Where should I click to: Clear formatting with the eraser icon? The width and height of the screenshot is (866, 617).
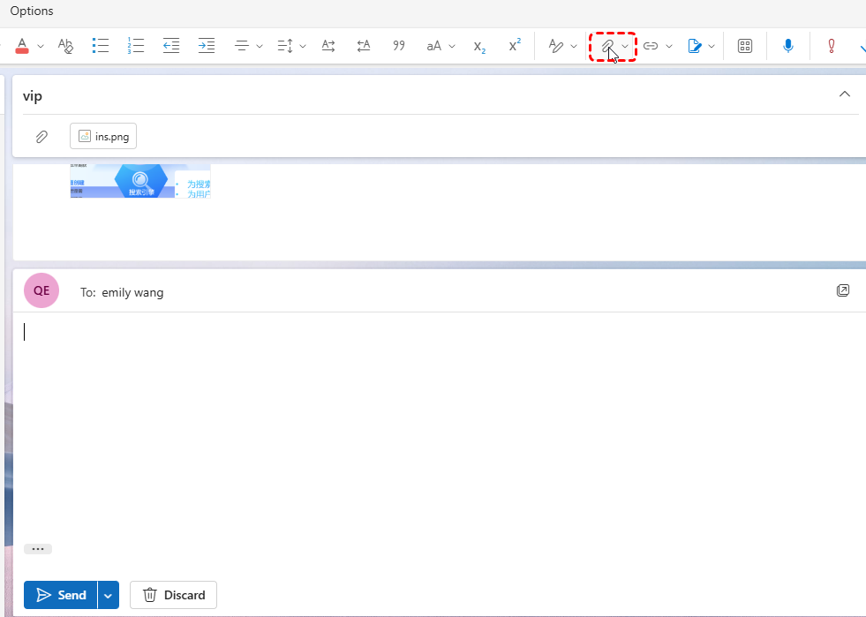65,46
